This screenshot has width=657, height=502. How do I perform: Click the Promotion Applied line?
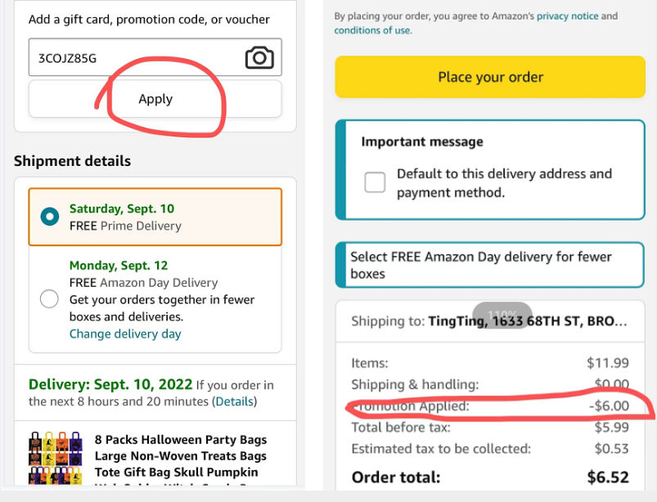tap(489, 406)
